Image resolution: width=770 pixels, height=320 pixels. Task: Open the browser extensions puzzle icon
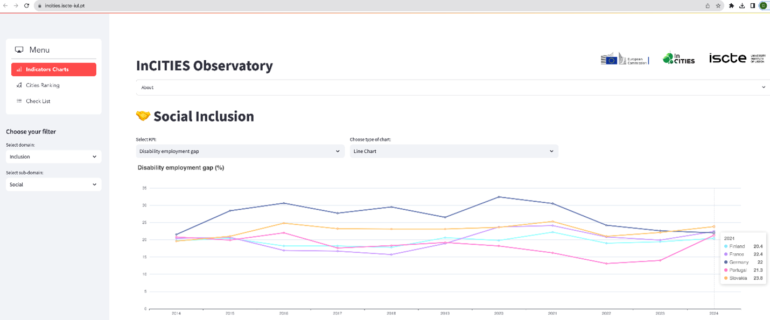731,5
